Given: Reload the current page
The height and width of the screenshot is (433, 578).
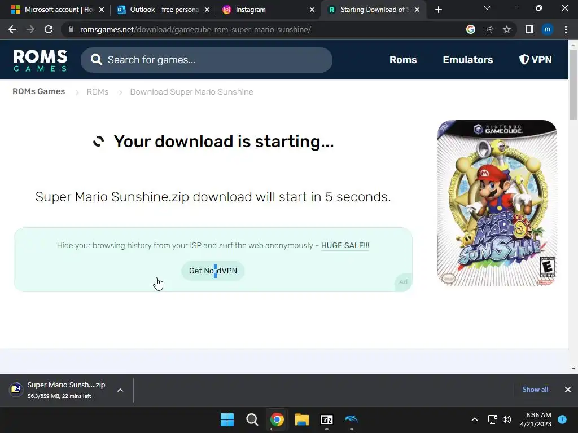Looking at the screenshot, I should (49, 29).
